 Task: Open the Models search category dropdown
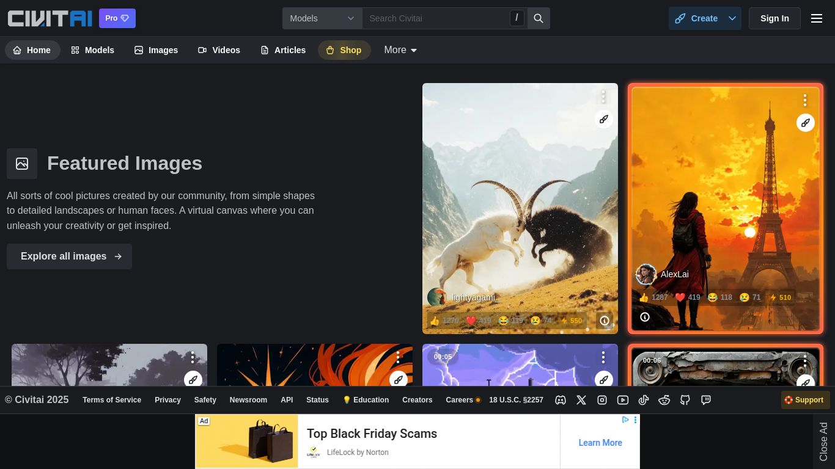point(322,18)
